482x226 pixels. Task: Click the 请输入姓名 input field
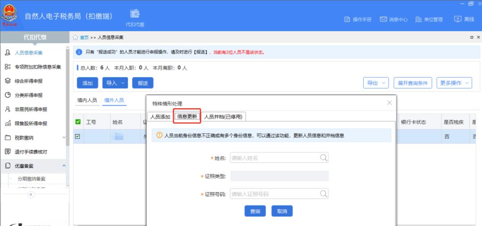[274, 158]
